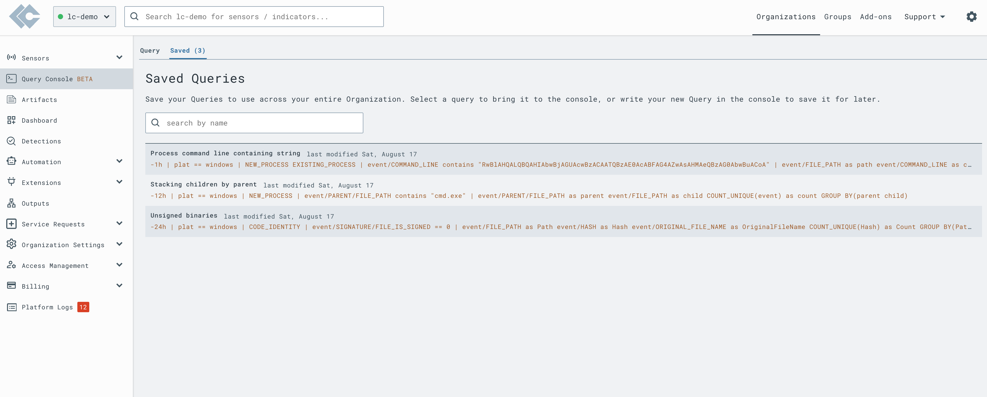Click the Artifacts sidebar icon
Image resolution: width=987 pixels, height=397 pixels.
11,100
